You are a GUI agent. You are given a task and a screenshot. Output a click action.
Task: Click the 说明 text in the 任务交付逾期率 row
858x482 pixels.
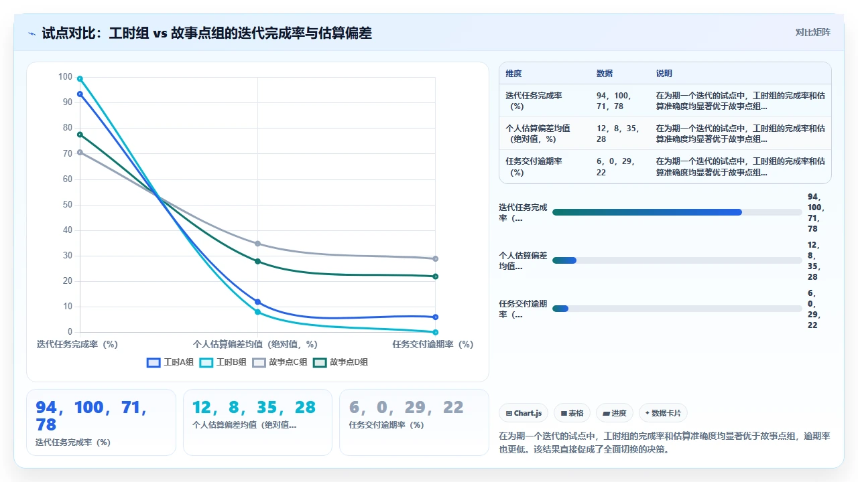[741, 166]
